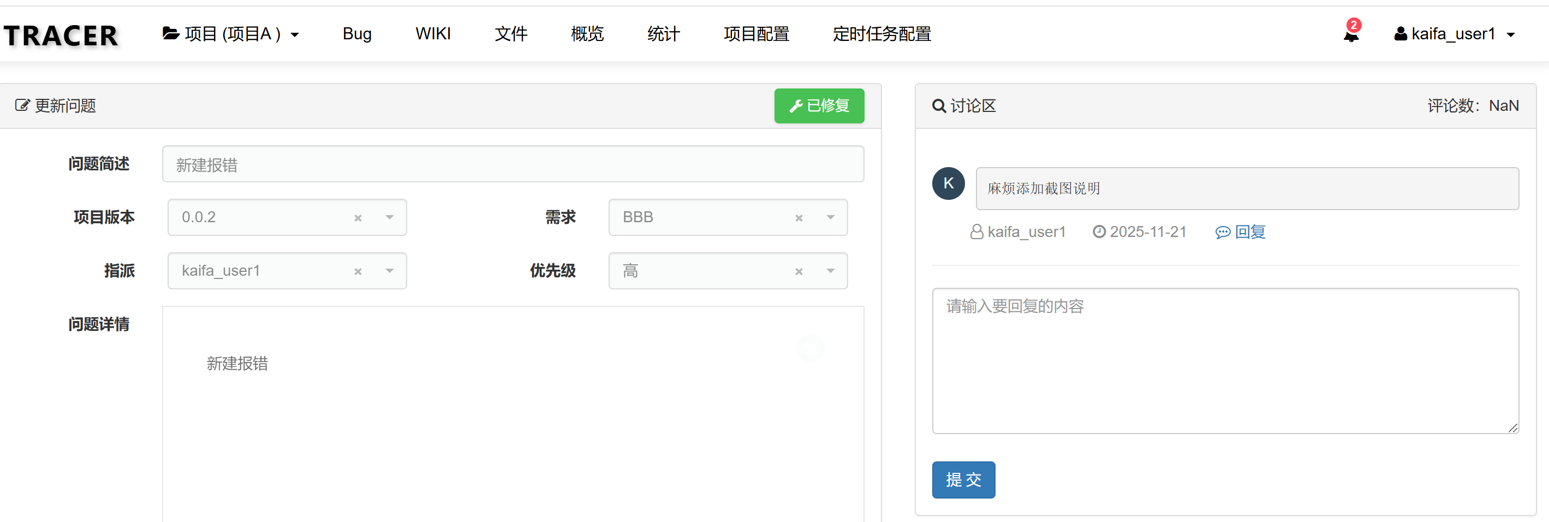
Task: Open the 优先级 dropdown
Action: tap(830, 271)
